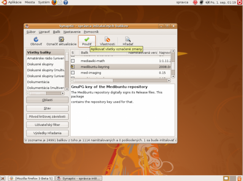243x181 pixels.
Task: Click the spravca user name in panel
Action: pos(182,2)
